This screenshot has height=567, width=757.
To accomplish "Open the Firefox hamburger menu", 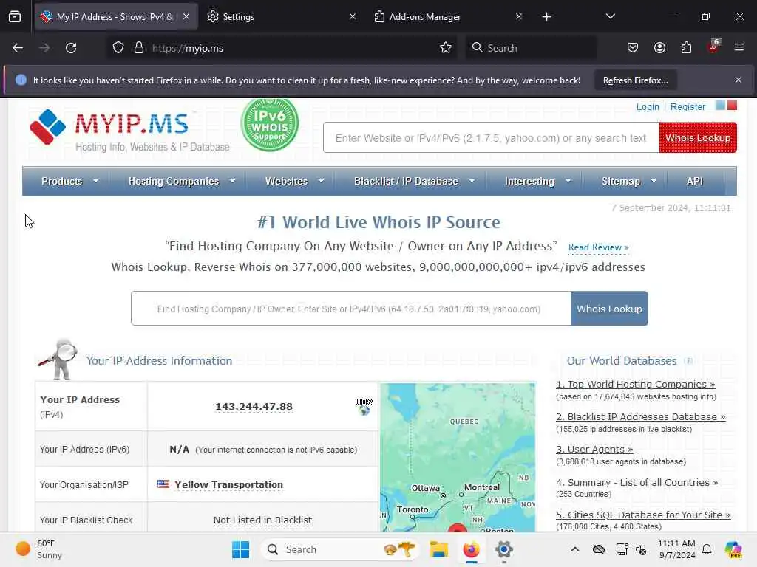I will pos(739,47).
